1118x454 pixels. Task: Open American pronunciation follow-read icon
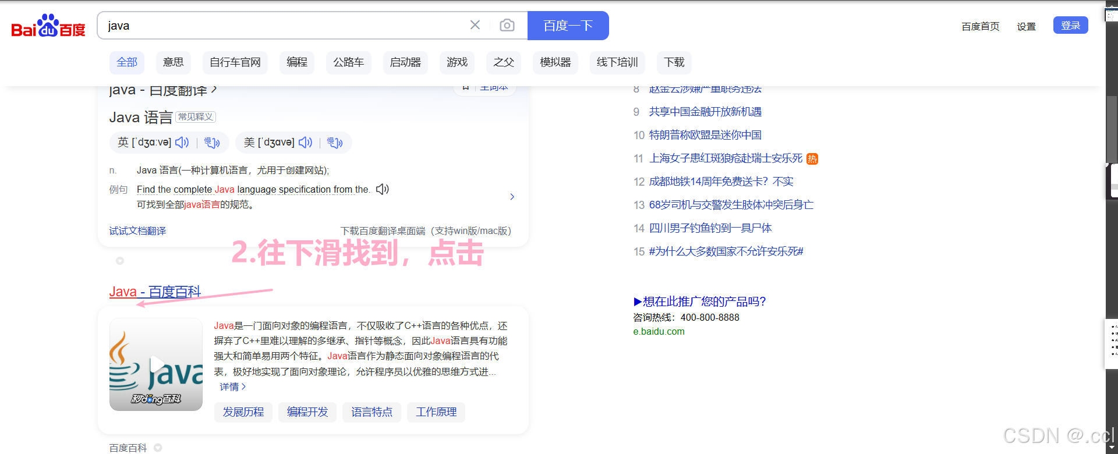click(x=335, y=143)
